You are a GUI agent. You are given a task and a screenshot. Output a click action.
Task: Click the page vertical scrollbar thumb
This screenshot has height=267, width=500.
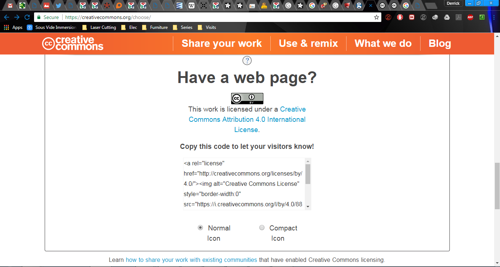[x=497, y=185]
